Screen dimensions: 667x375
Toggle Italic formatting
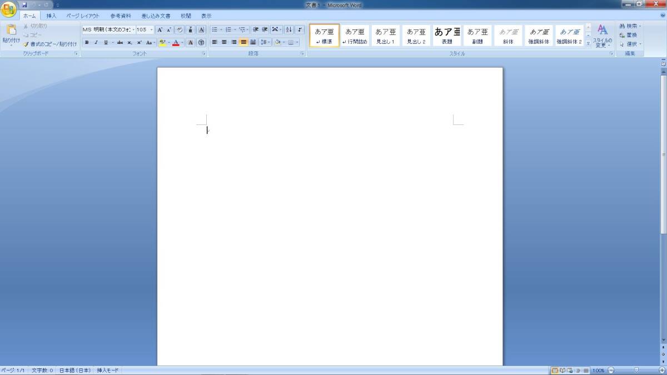click(x=96, y=42)
